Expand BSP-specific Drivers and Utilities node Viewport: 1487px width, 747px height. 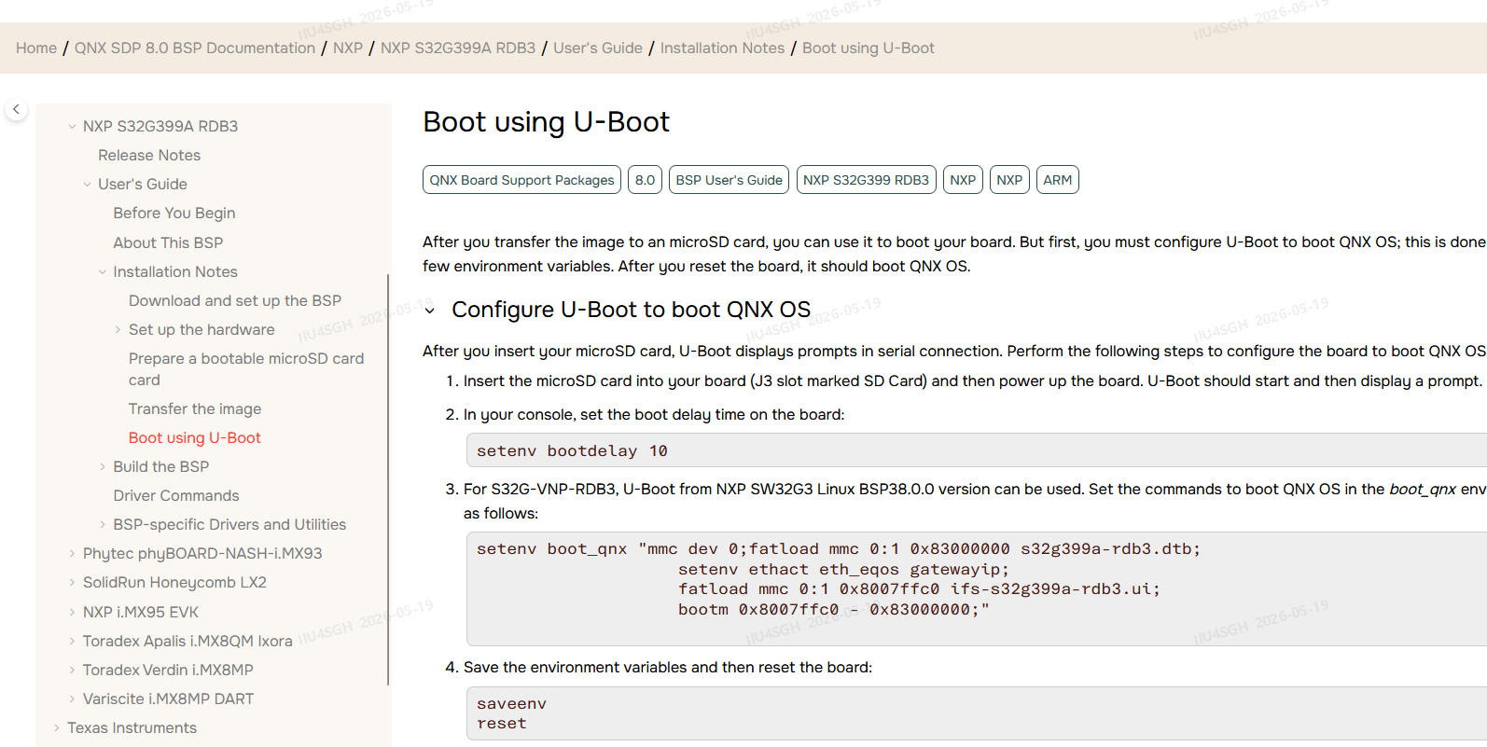(x=103, y=525)
